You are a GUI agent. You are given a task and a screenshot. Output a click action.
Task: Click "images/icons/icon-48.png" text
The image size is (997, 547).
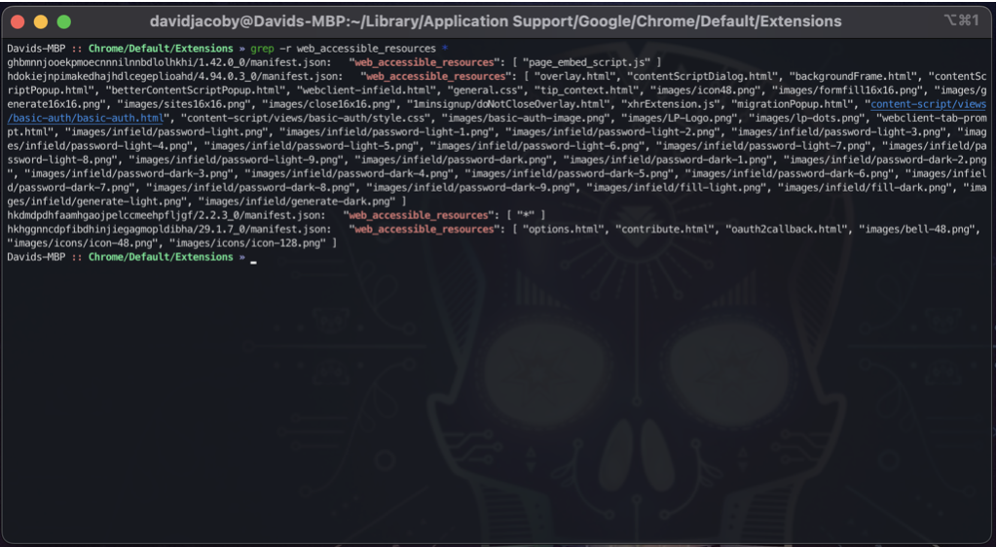82,243
